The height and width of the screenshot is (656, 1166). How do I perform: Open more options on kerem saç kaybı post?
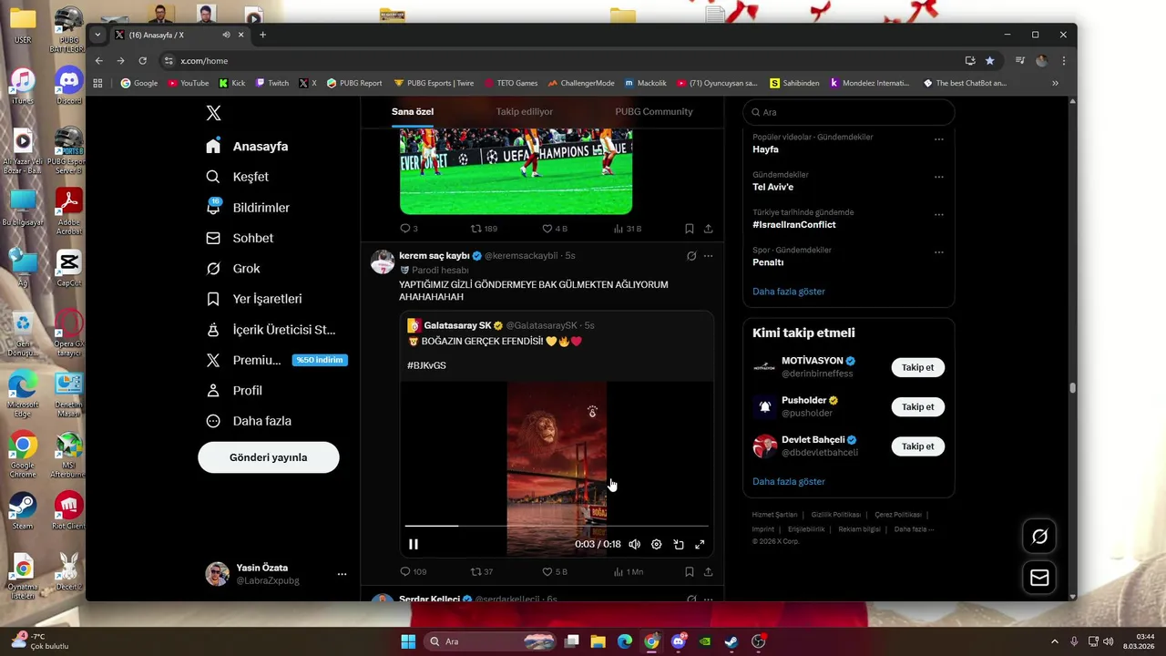pos(708,256)
